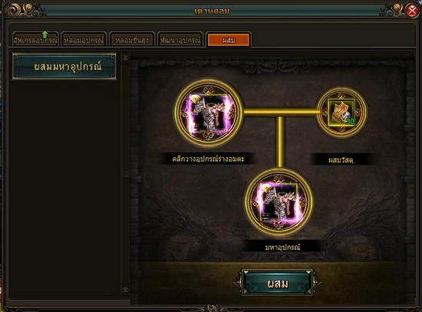Click the gem badge on result item
The image size is (422, 312).
[268, 189]
